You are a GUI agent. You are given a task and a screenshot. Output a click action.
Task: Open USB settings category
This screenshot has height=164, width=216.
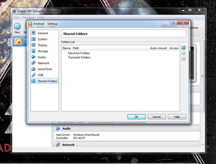click(45, 75)
